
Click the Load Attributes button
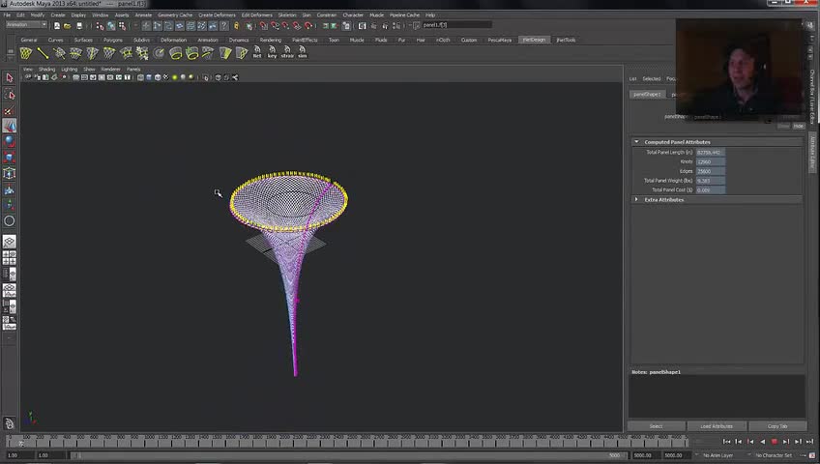coord(716,426)
